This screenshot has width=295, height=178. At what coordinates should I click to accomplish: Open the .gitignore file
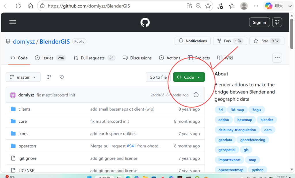27,158
